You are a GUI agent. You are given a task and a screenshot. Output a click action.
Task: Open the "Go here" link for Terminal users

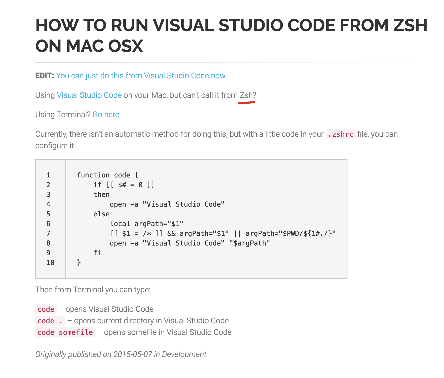tap(106, 115)
